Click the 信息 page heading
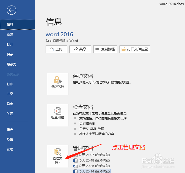The height and width of the screenshot is (173, 185). 54,22
